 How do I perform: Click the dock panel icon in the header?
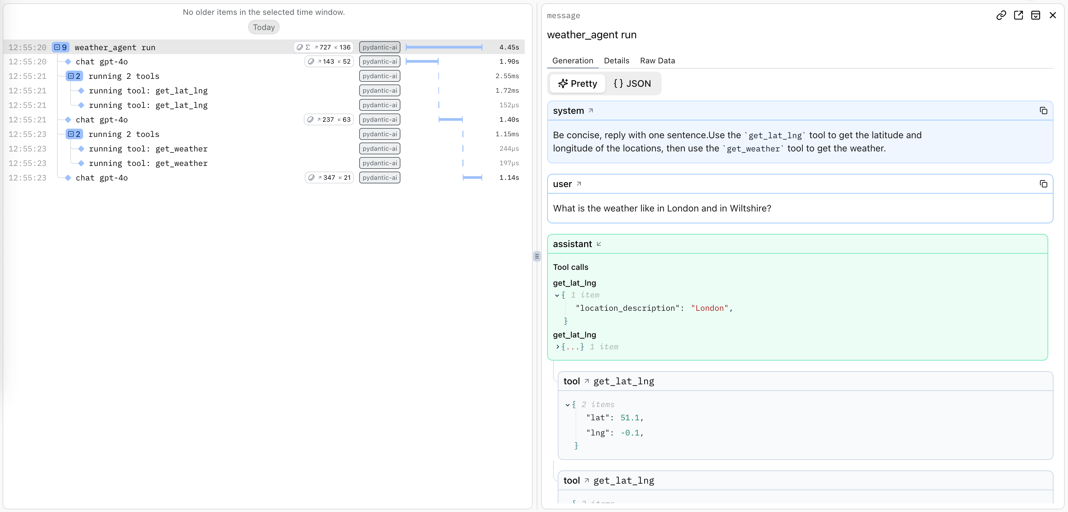(1036, 15)
